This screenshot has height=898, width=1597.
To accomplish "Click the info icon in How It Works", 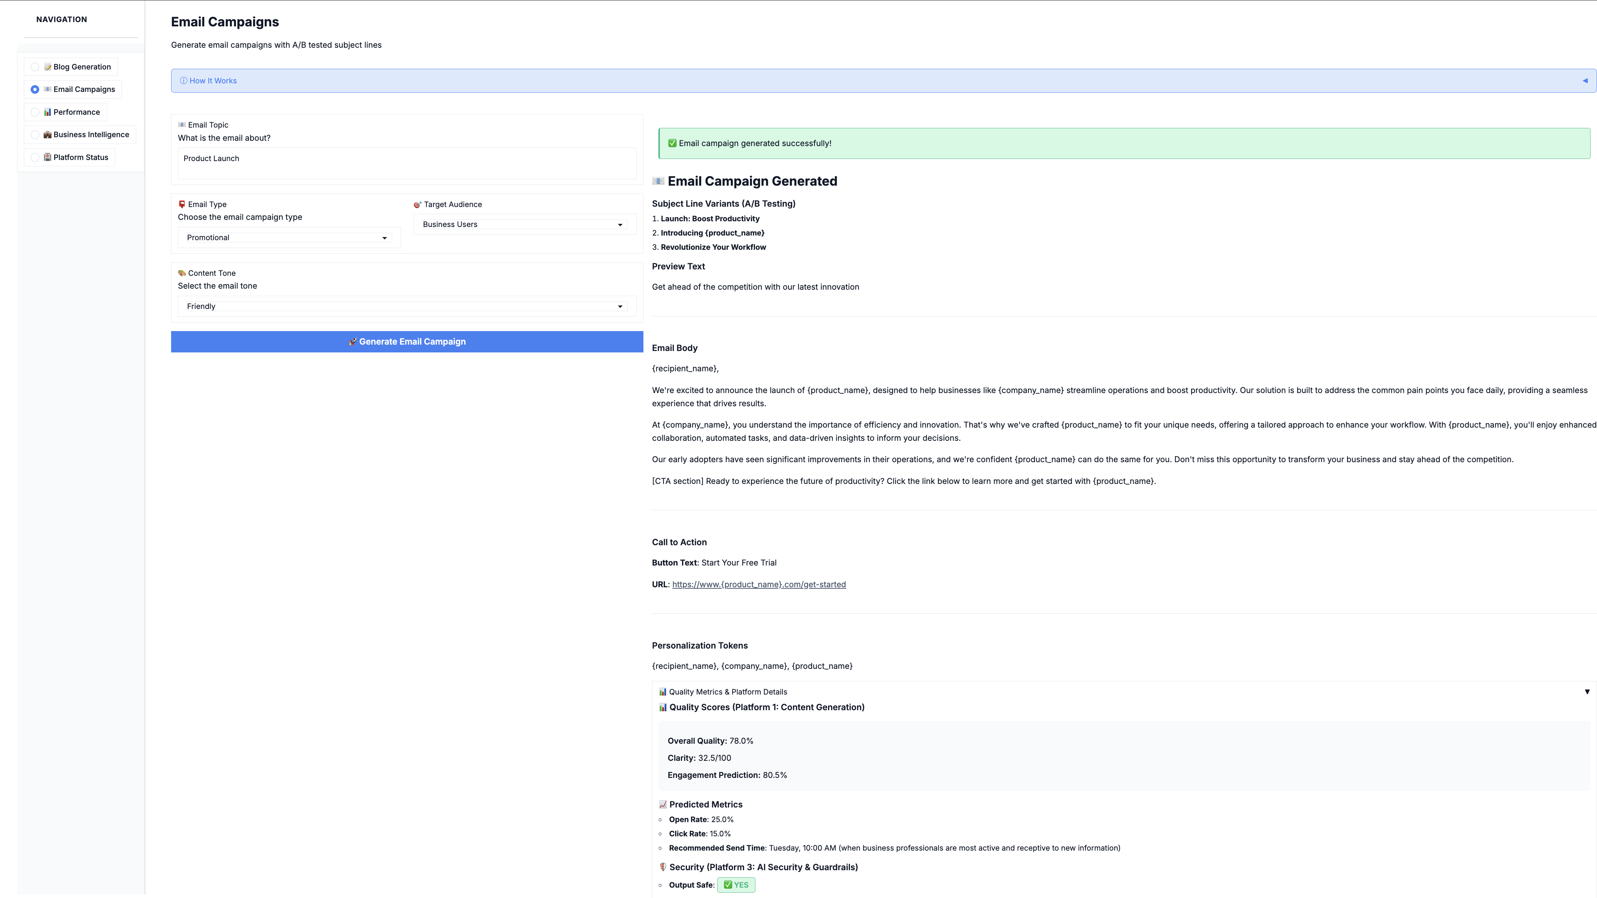I will point(184,81).
